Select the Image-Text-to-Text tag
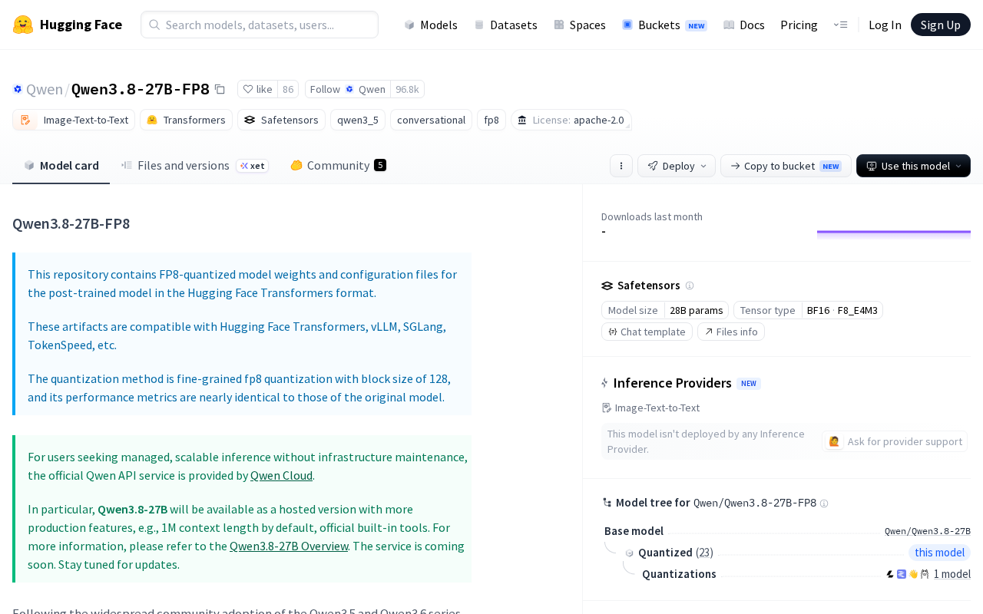Image resolution: width=983 pixels, height=614 pixels. point(74,120)
